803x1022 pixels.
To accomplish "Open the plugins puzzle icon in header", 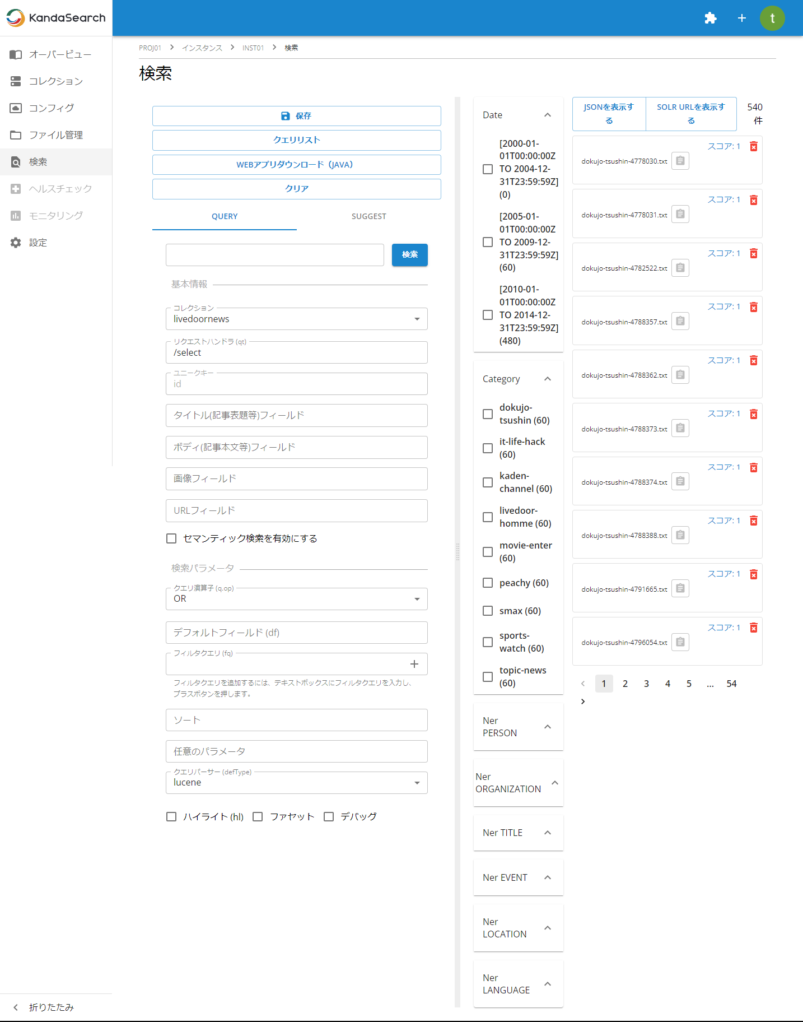I will [x=711, y=18].
